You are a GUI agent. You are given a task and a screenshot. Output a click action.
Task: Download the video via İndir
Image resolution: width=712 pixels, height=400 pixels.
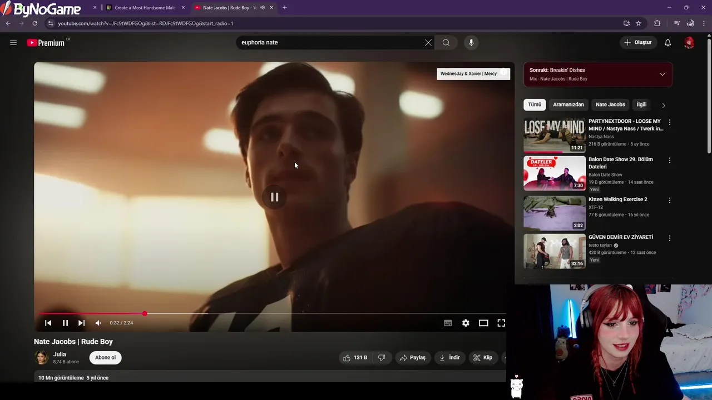point(449,358)
